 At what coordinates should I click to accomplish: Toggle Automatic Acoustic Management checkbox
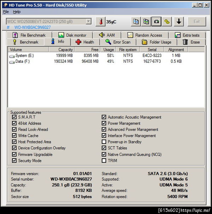click(x=104, y=117)
